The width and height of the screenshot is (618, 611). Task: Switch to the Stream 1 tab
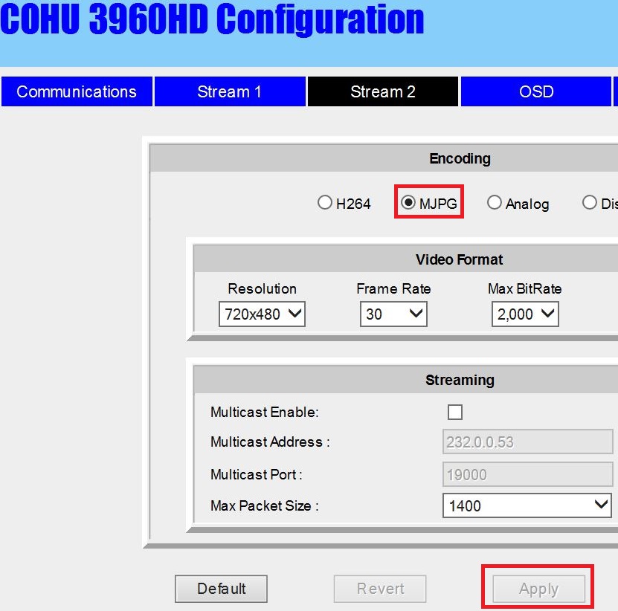(230, 91)
